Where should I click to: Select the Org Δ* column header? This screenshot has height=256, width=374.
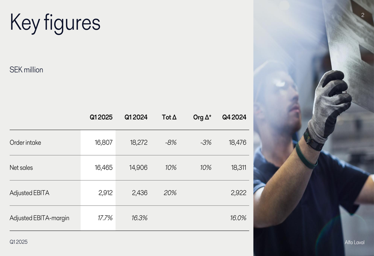(x=202, y=117)
